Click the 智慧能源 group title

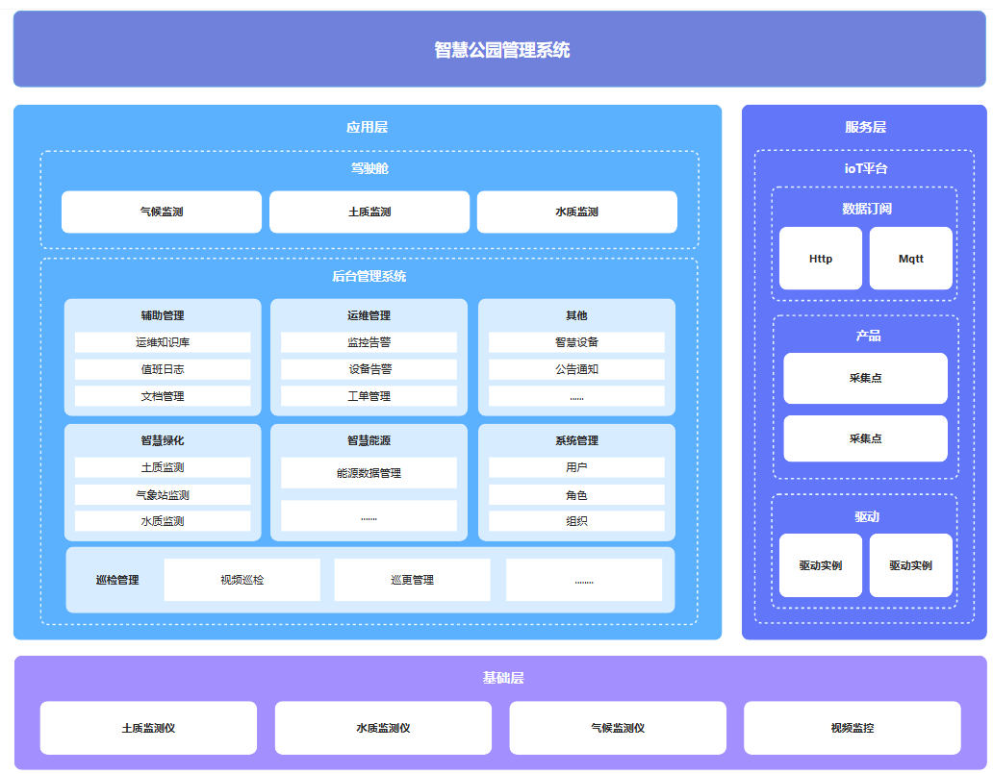(369, 440)
